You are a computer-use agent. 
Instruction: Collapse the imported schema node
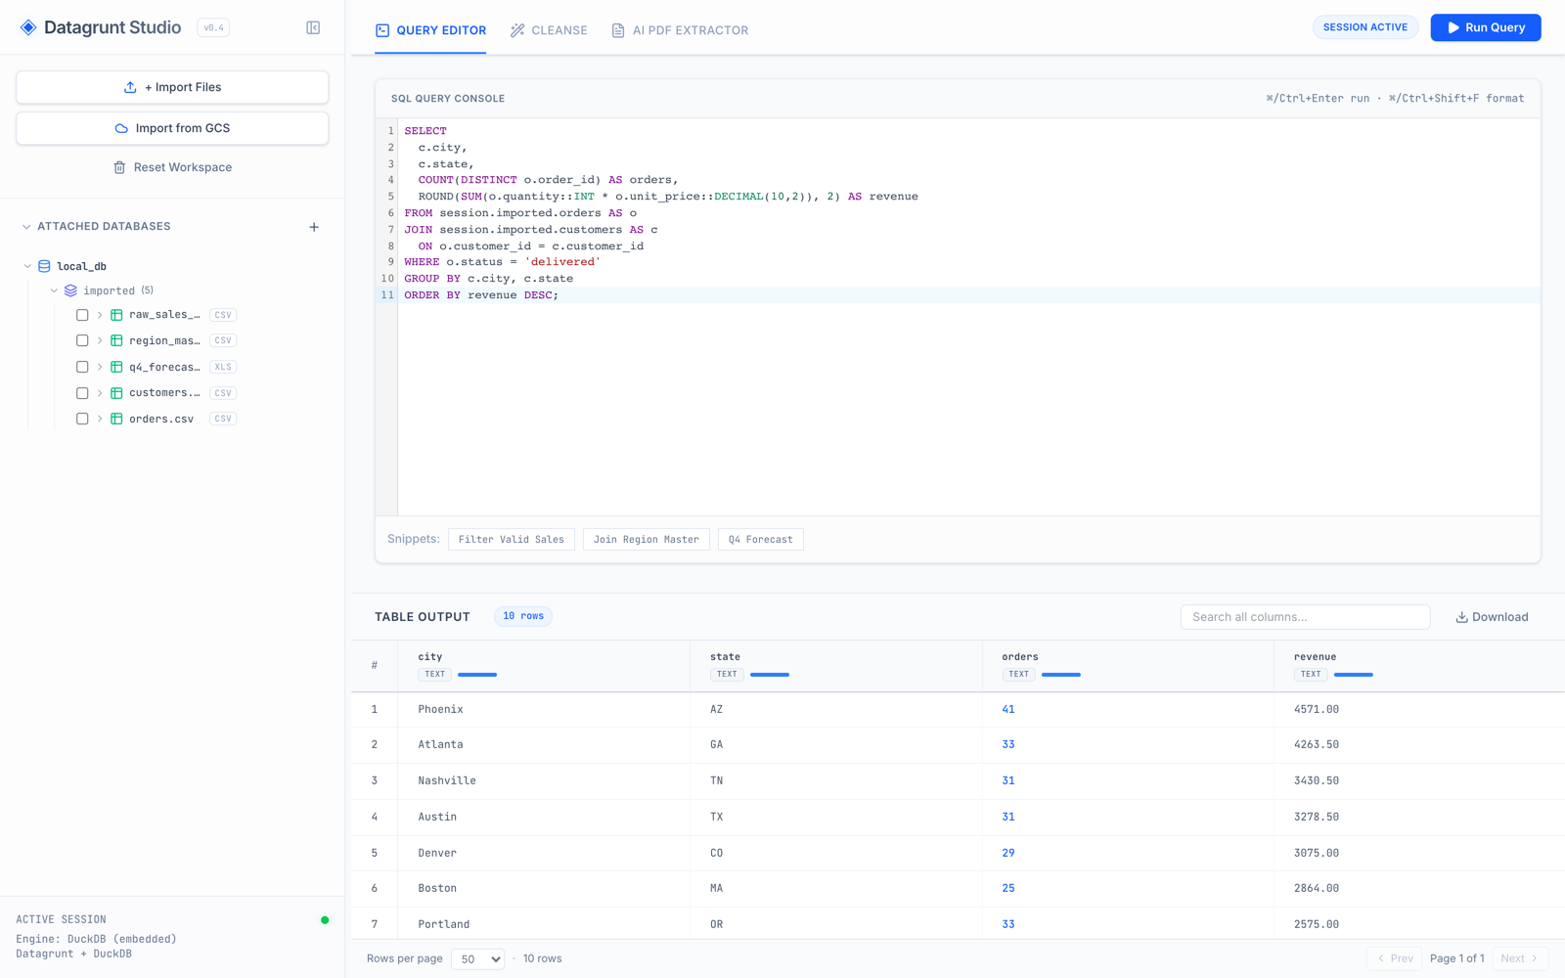point(54,290)
